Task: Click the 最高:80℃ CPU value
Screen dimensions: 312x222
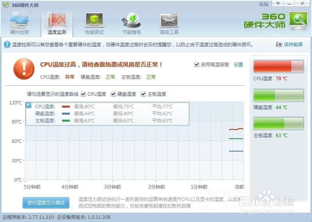Action: coord(84,107)
